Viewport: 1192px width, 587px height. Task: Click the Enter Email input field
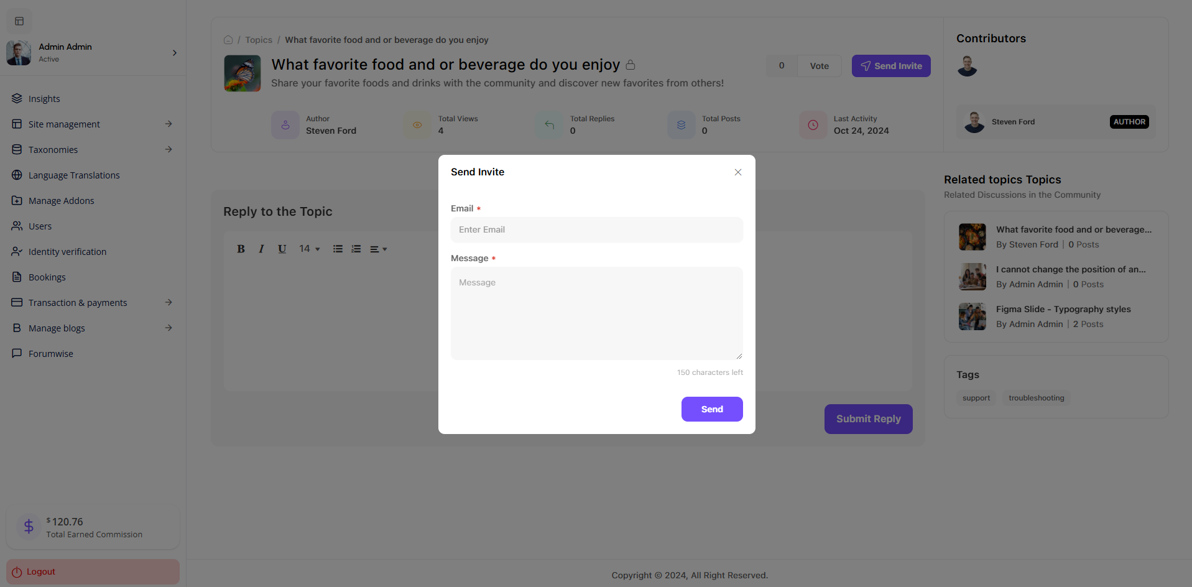tap(596, 229)
